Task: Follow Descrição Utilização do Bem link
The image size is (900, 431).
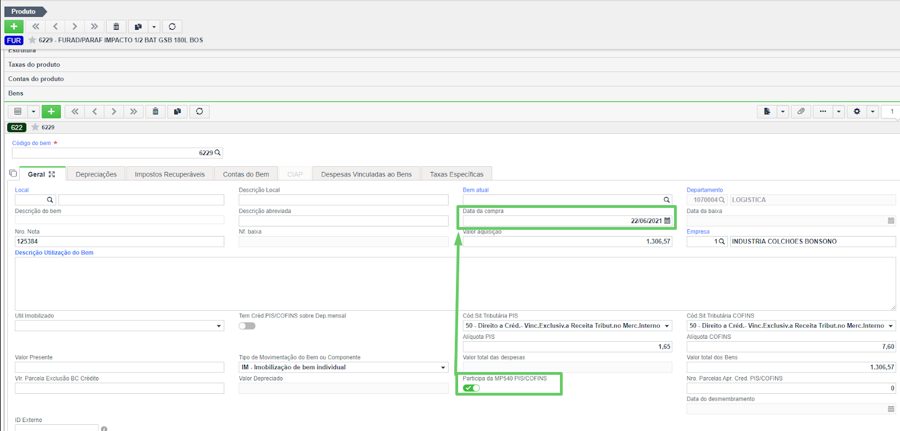Action: [x=54, y=252]
